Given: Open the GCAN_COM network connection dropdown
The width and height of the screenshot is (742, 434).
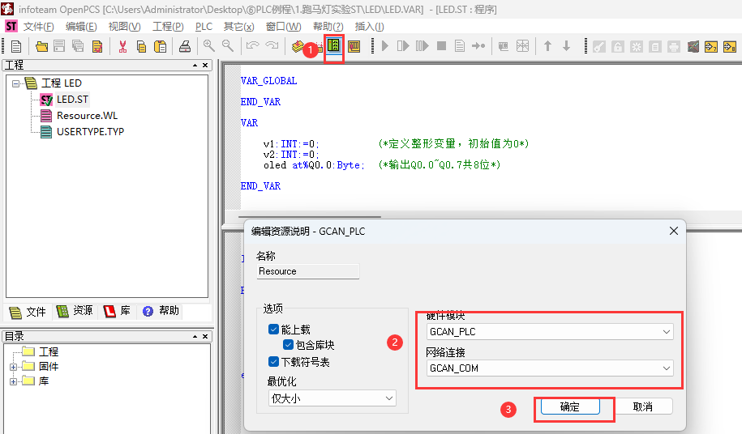Looking at the screenshot, I should pos(550,368).
